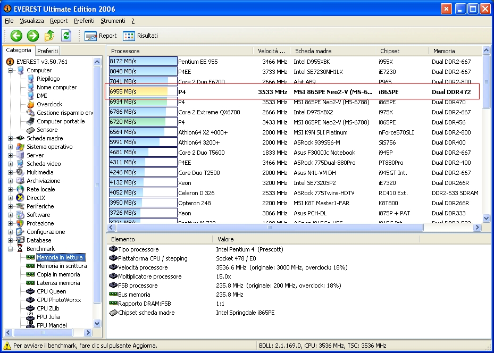
Task: Expand the Software node
Action: [11, 215]
